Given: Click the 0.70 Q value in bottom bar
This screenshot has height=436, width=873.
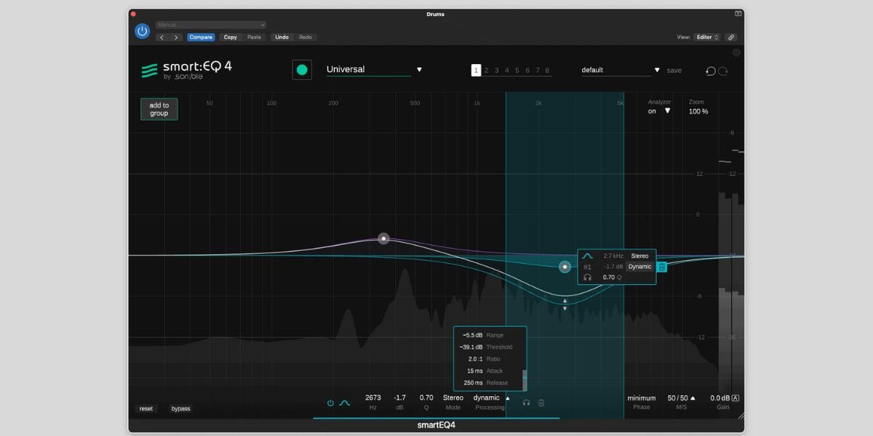Looking at the screenshot, I should [x=426, y=397].
